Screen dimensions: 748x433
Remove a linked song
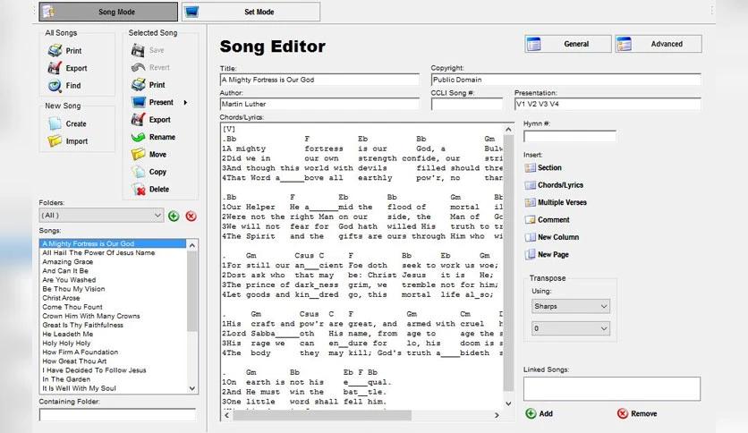(637, 413)
